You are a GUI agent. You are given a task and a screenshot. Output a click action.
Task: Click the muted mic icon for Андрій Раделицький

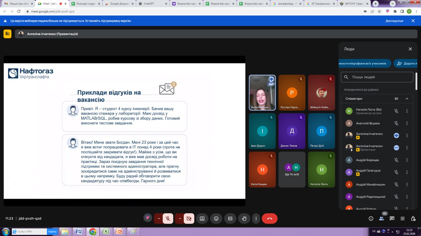coord(396,197)
